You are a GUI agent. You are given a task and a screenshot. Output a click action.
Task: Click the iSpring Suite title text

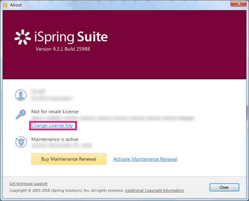tap(71, 37)
